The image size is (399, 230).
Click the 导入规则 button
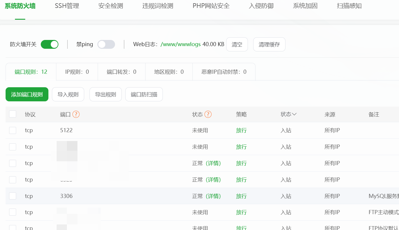click(68, 94)
